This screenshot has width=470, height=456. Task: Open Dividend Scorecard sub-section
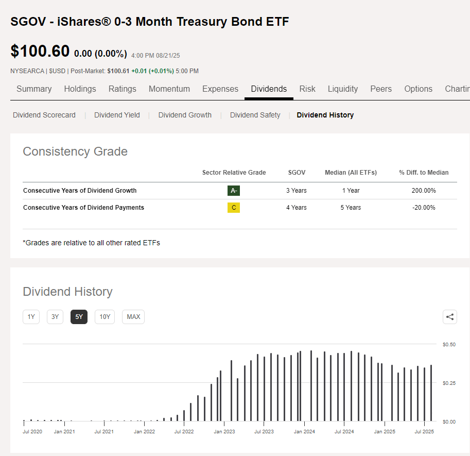44,115
